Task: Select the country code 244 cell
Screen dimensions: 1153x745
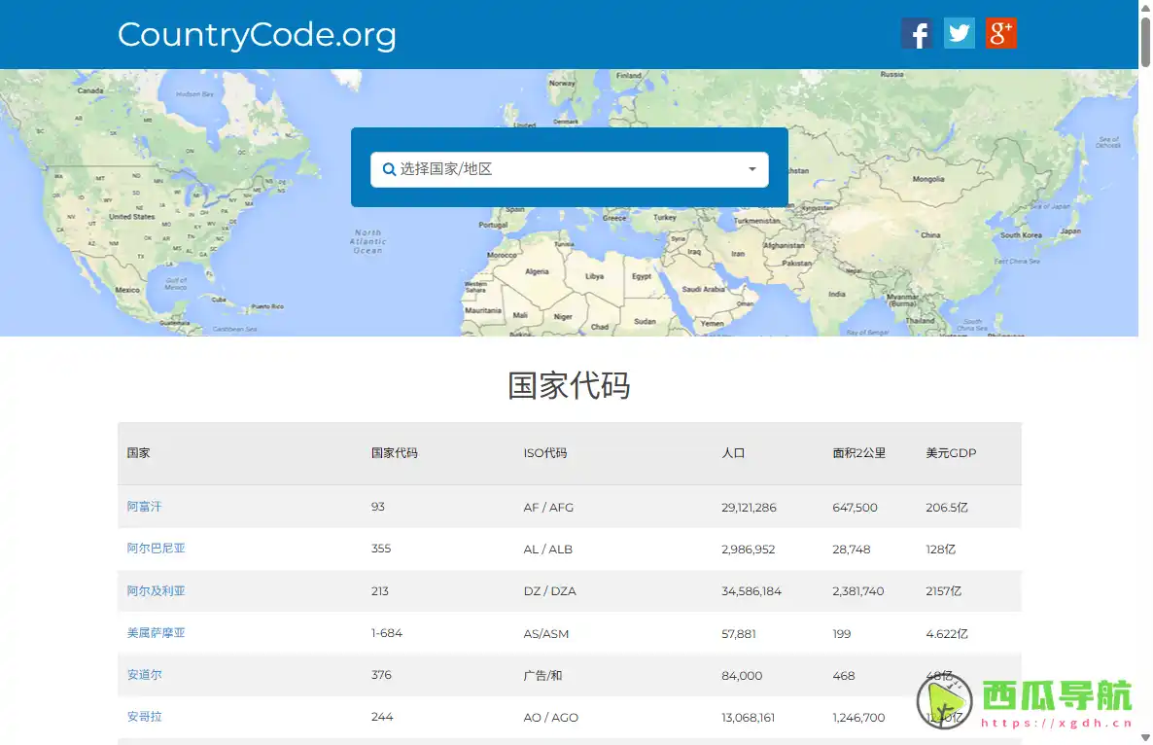Action: tap(382, 717)
